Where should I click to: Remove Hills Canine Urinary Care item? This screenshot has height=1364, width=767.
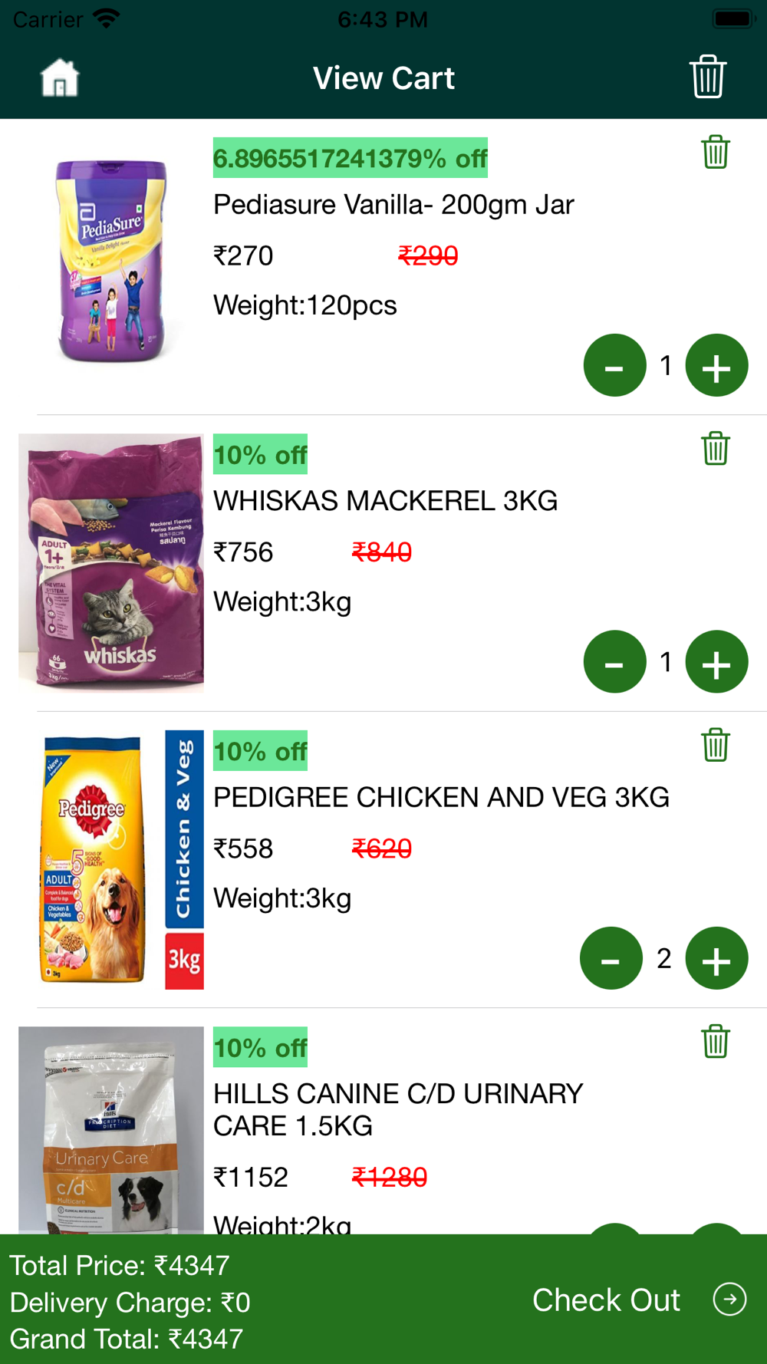tap(715, 1042)
